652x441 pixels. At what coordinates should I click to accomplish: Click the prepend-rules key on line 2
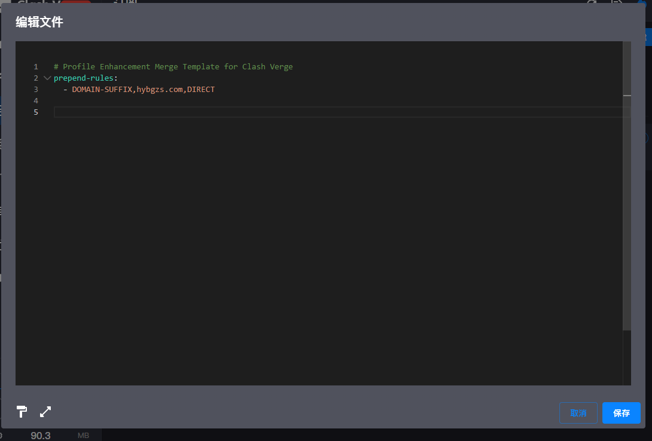[x=83, y=78]
